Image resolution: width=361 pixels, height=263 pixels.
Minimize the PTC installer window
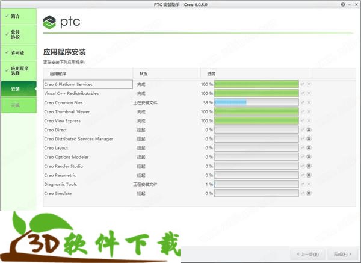coord(350,5)
